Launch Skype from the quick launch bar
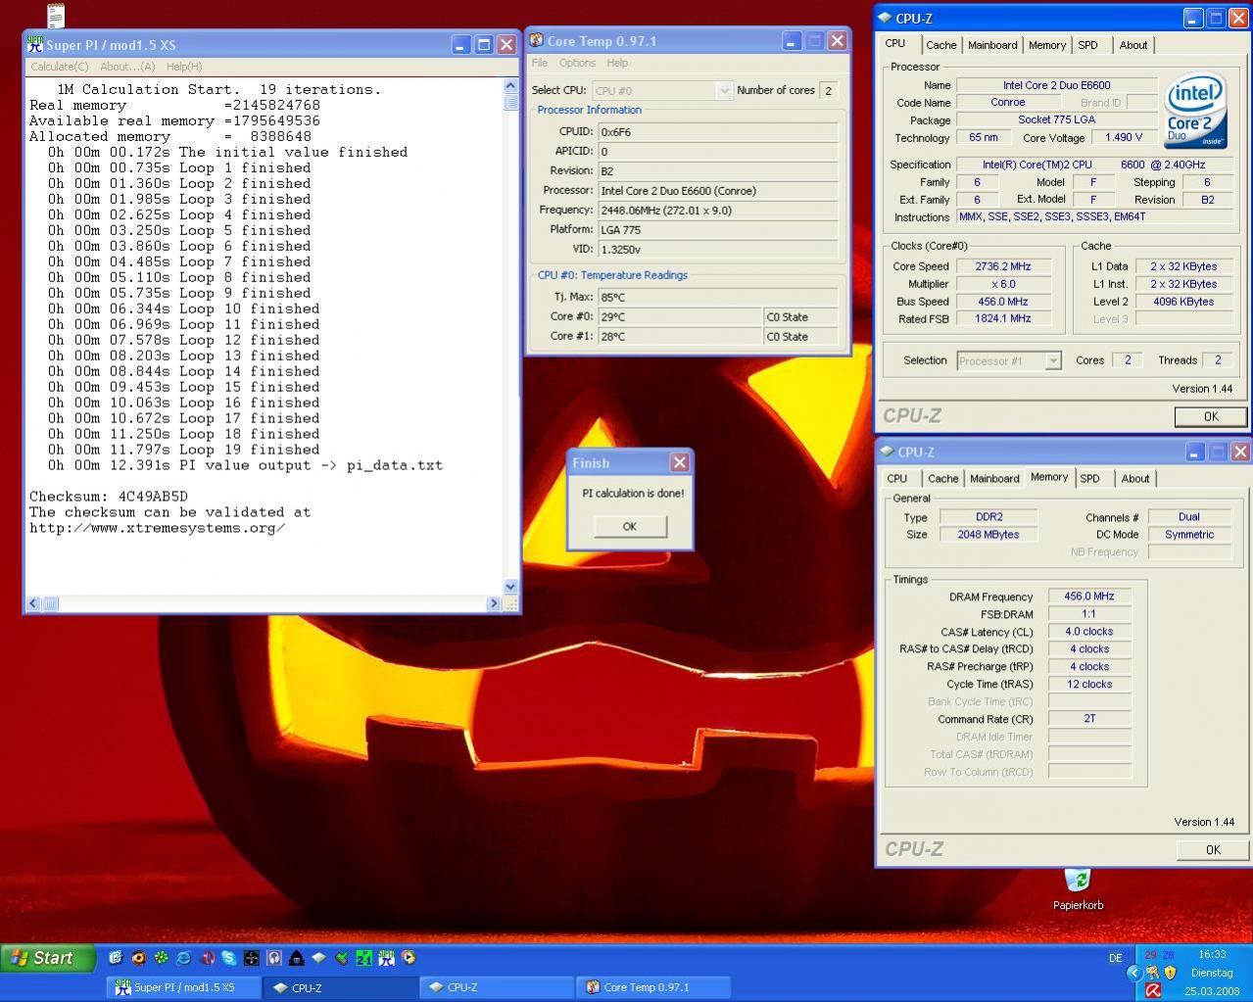The width and height of the screenshot is (1253, 1002). [x=229, y=958]
